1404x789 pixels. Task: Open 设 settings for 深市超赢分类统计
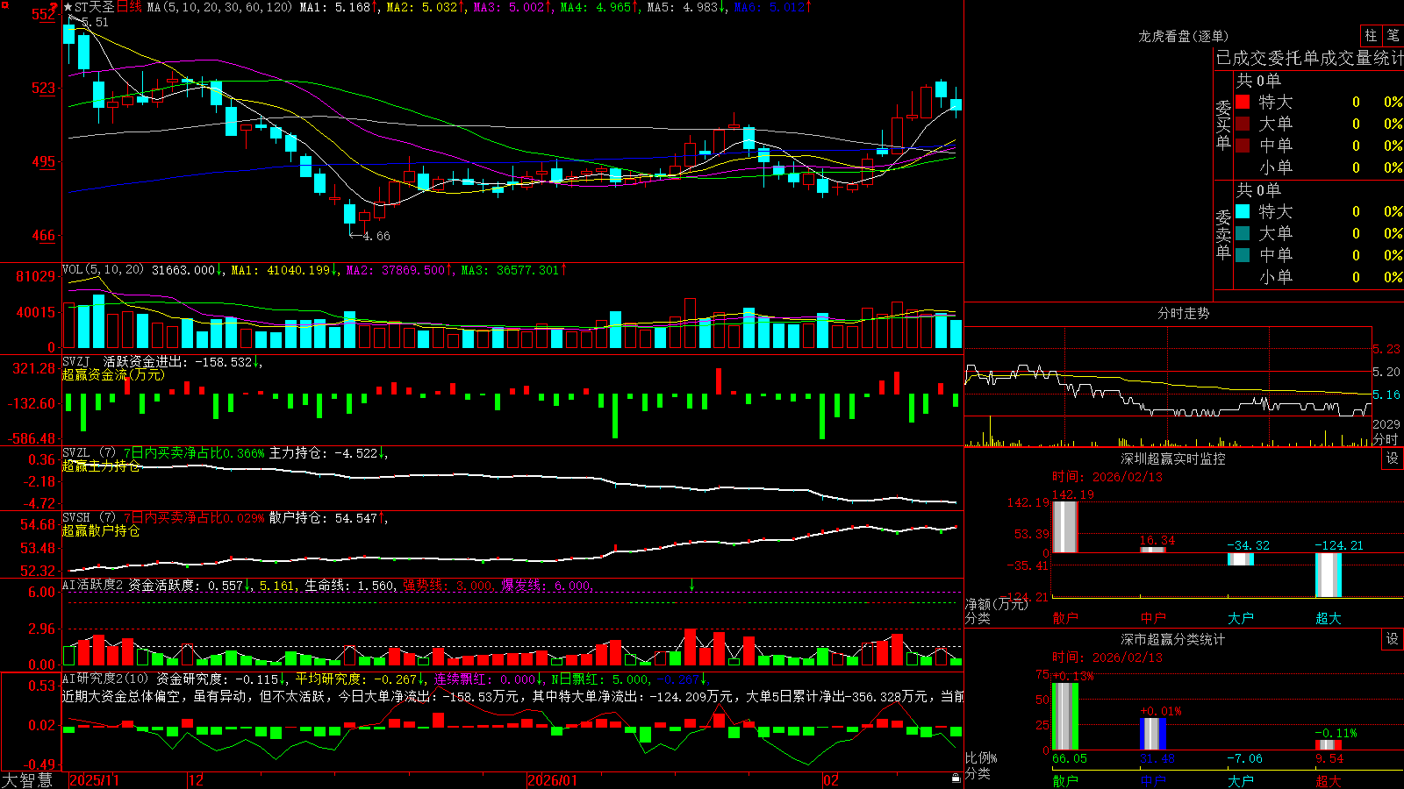pos(1393,639)
